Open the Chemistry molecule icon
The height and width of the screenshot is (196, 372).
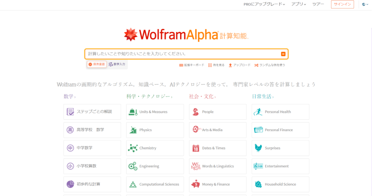[x=133, y=148]
